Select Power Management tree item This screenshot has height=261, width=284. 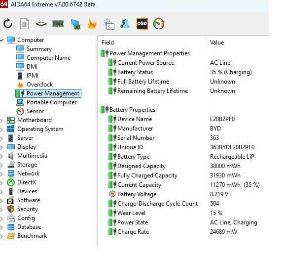pyautogui.click(x=48, y=93)
